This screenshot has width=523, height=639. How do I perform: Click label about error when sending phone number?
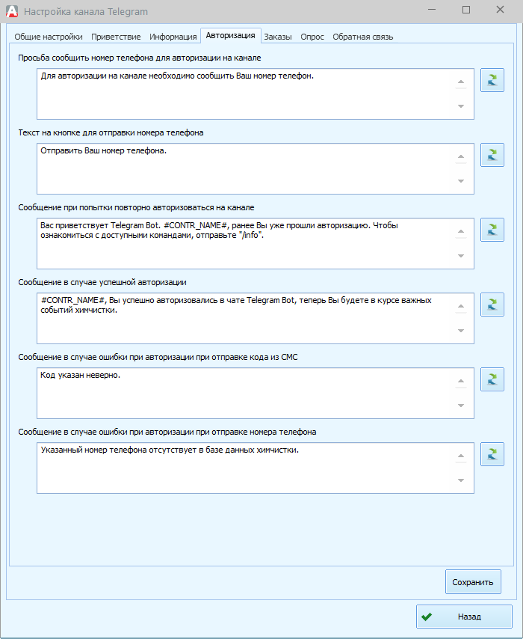click(167, 432)
